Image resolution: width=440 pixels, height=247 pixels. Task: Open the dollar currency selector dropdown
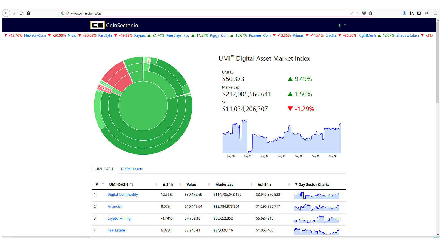pos(342,25)
